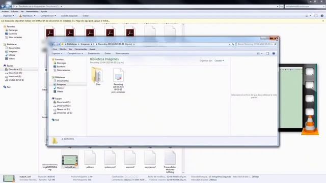Image resolution: width=326 pixels, height=183 pixels.
Task: Open Disco local (D:) in front window
Action: 63,106
